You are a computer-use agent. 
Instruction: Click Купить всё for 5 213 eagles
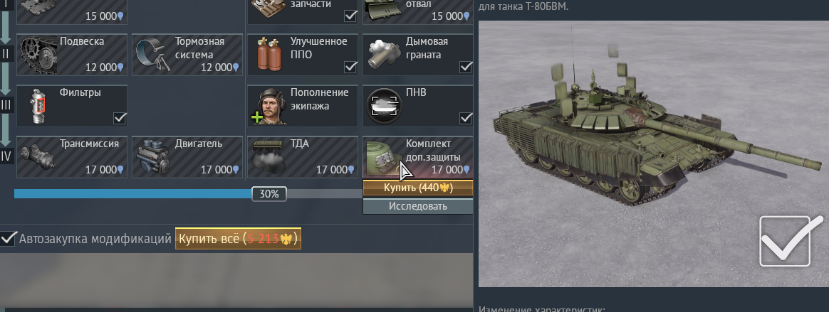(238, 239)
